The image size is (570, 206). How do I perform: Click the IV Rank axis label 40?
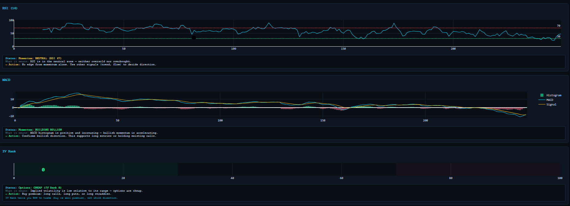point(232,178)
